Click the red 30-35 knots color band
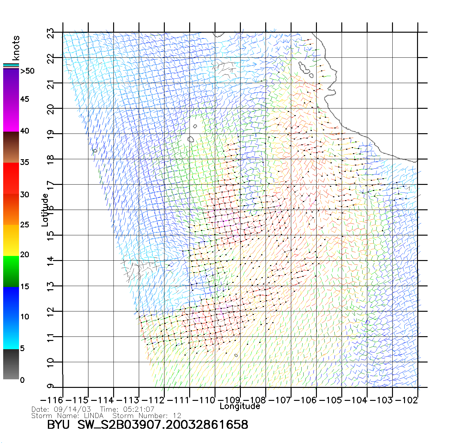The image size is (450, 444). 11,178
